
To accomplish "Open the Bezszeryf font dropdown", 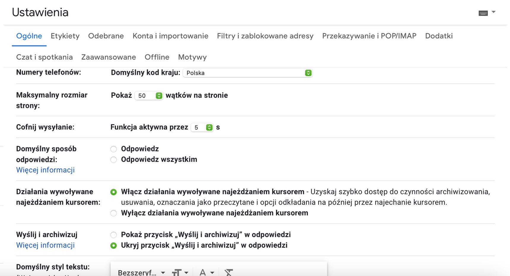I will click(141, 272).
